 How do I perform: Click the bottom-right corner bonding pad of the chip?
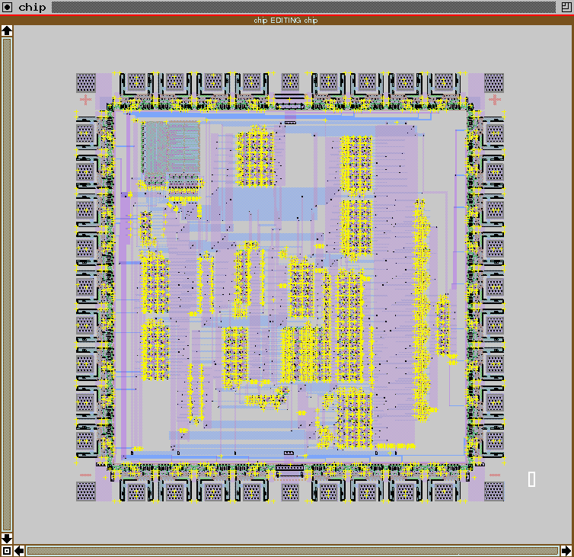[x=494, y=491]
